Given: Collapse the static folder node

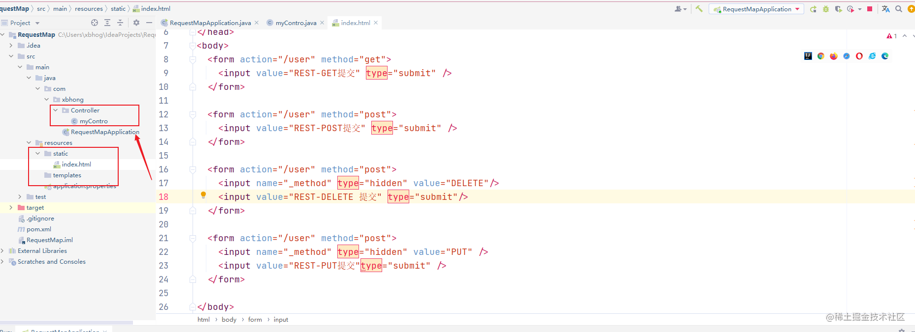Looking at the screenshot, I should tap(37, 153).
